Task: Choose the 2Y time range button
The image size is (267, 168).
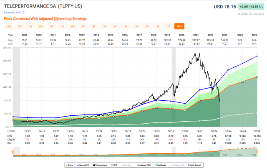Action: [158, 26]
